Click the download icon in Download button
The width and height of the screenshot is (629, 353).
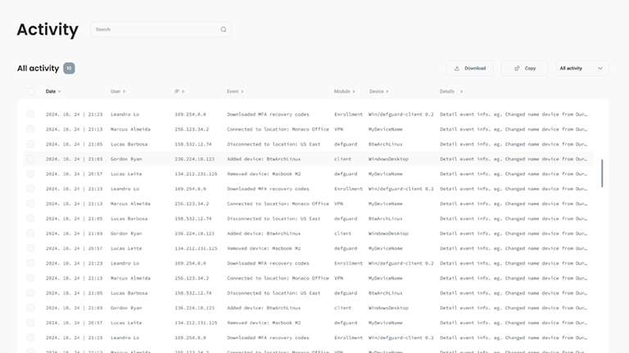(x=458, y=69)
